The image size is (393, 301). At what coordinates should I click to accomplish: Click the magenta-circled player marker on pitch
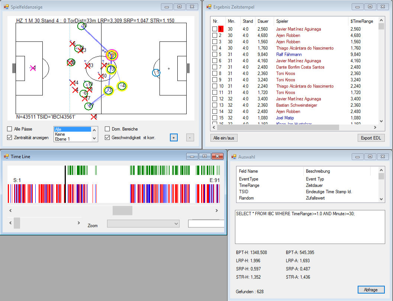click(x=112, y=55)
